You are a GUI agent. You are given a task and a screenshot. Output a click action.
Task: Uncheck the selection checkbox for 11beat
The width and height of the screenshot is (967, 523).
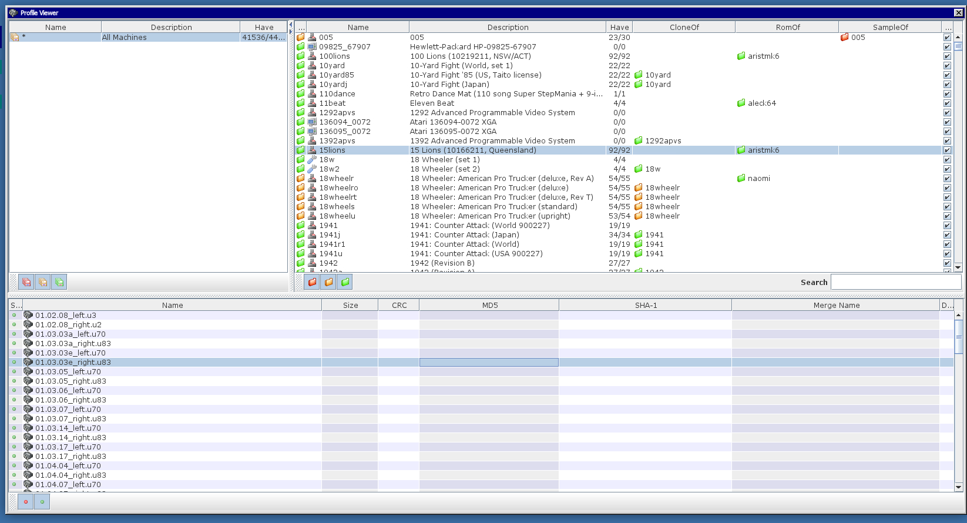(947, 103)
